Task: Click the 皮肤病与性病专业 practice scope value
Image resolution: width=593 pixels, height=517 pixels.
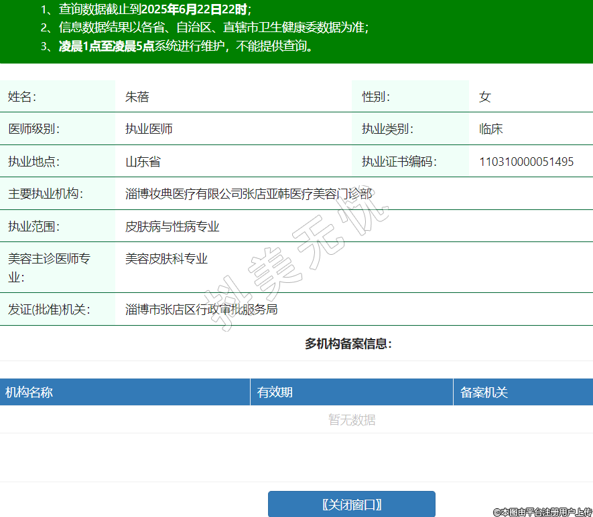Action: 172,226
